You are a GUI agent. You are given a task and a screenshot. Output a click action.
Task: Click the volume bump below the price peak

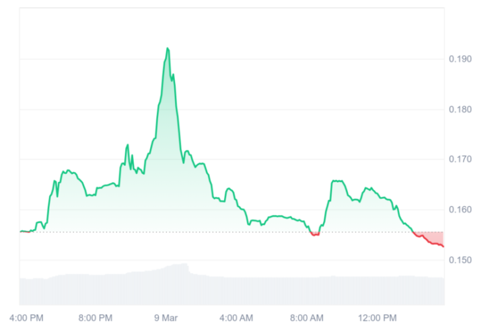178,268
